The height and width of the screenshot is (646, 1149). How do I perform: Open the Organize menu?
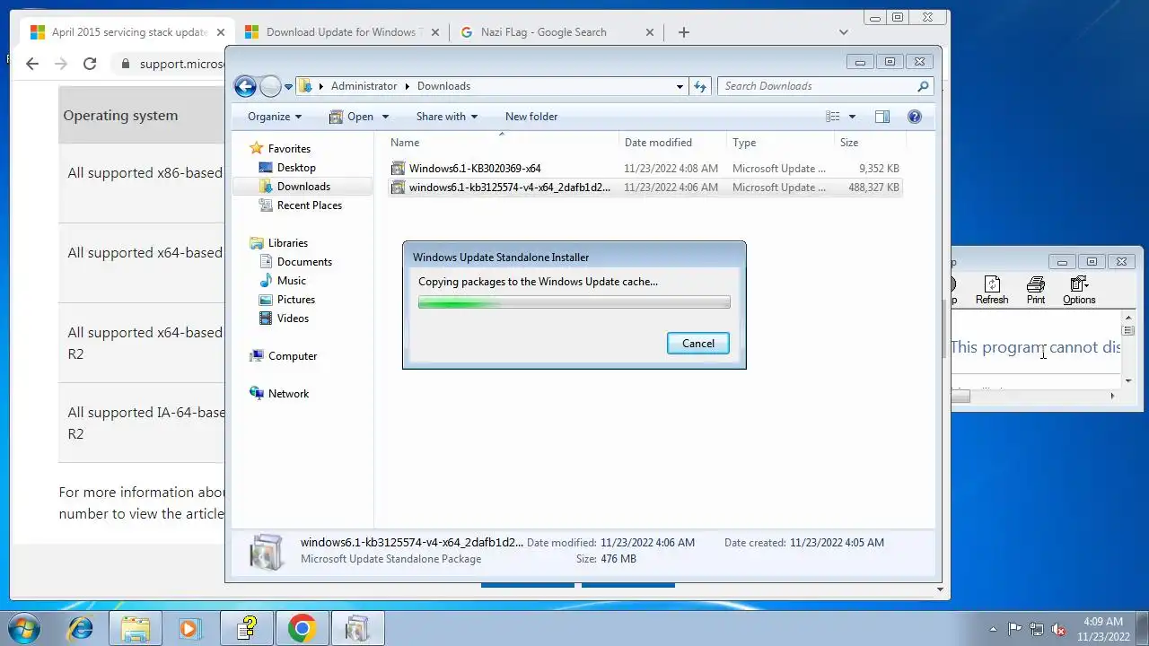tap(275, 117)
